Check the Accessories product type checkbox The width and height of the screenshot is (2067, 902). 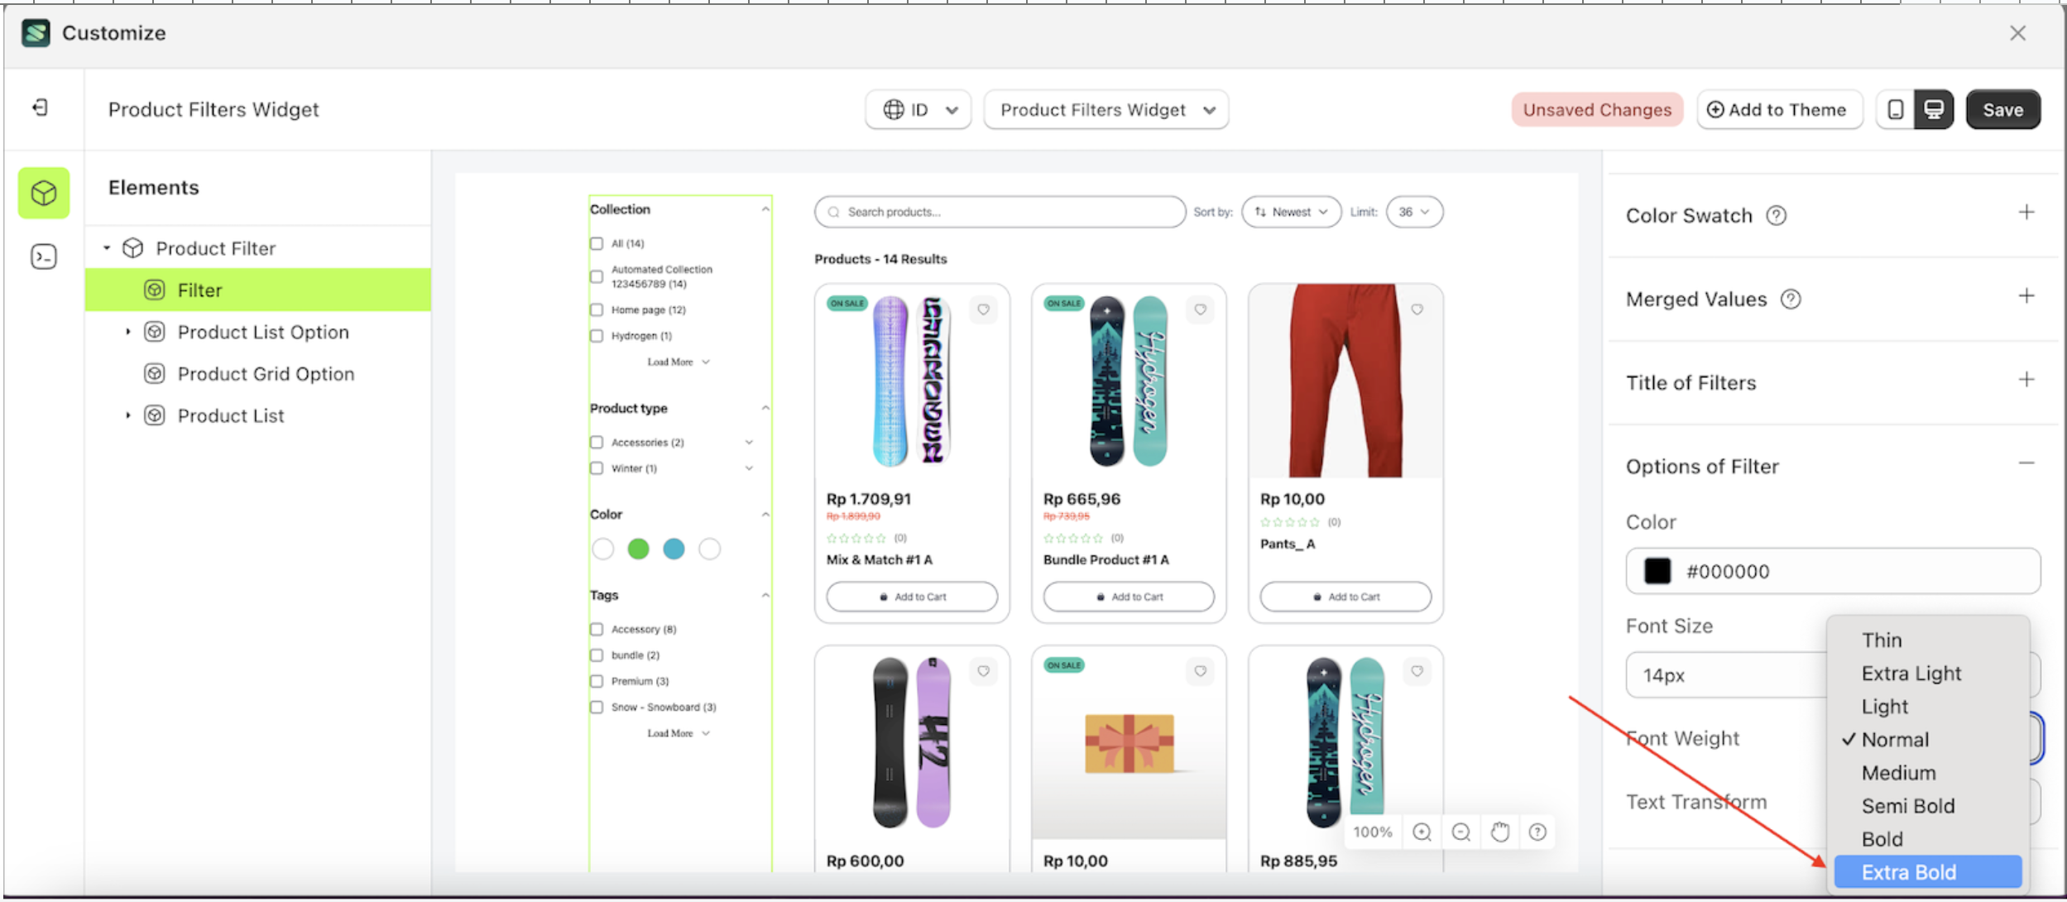[597, 442]
